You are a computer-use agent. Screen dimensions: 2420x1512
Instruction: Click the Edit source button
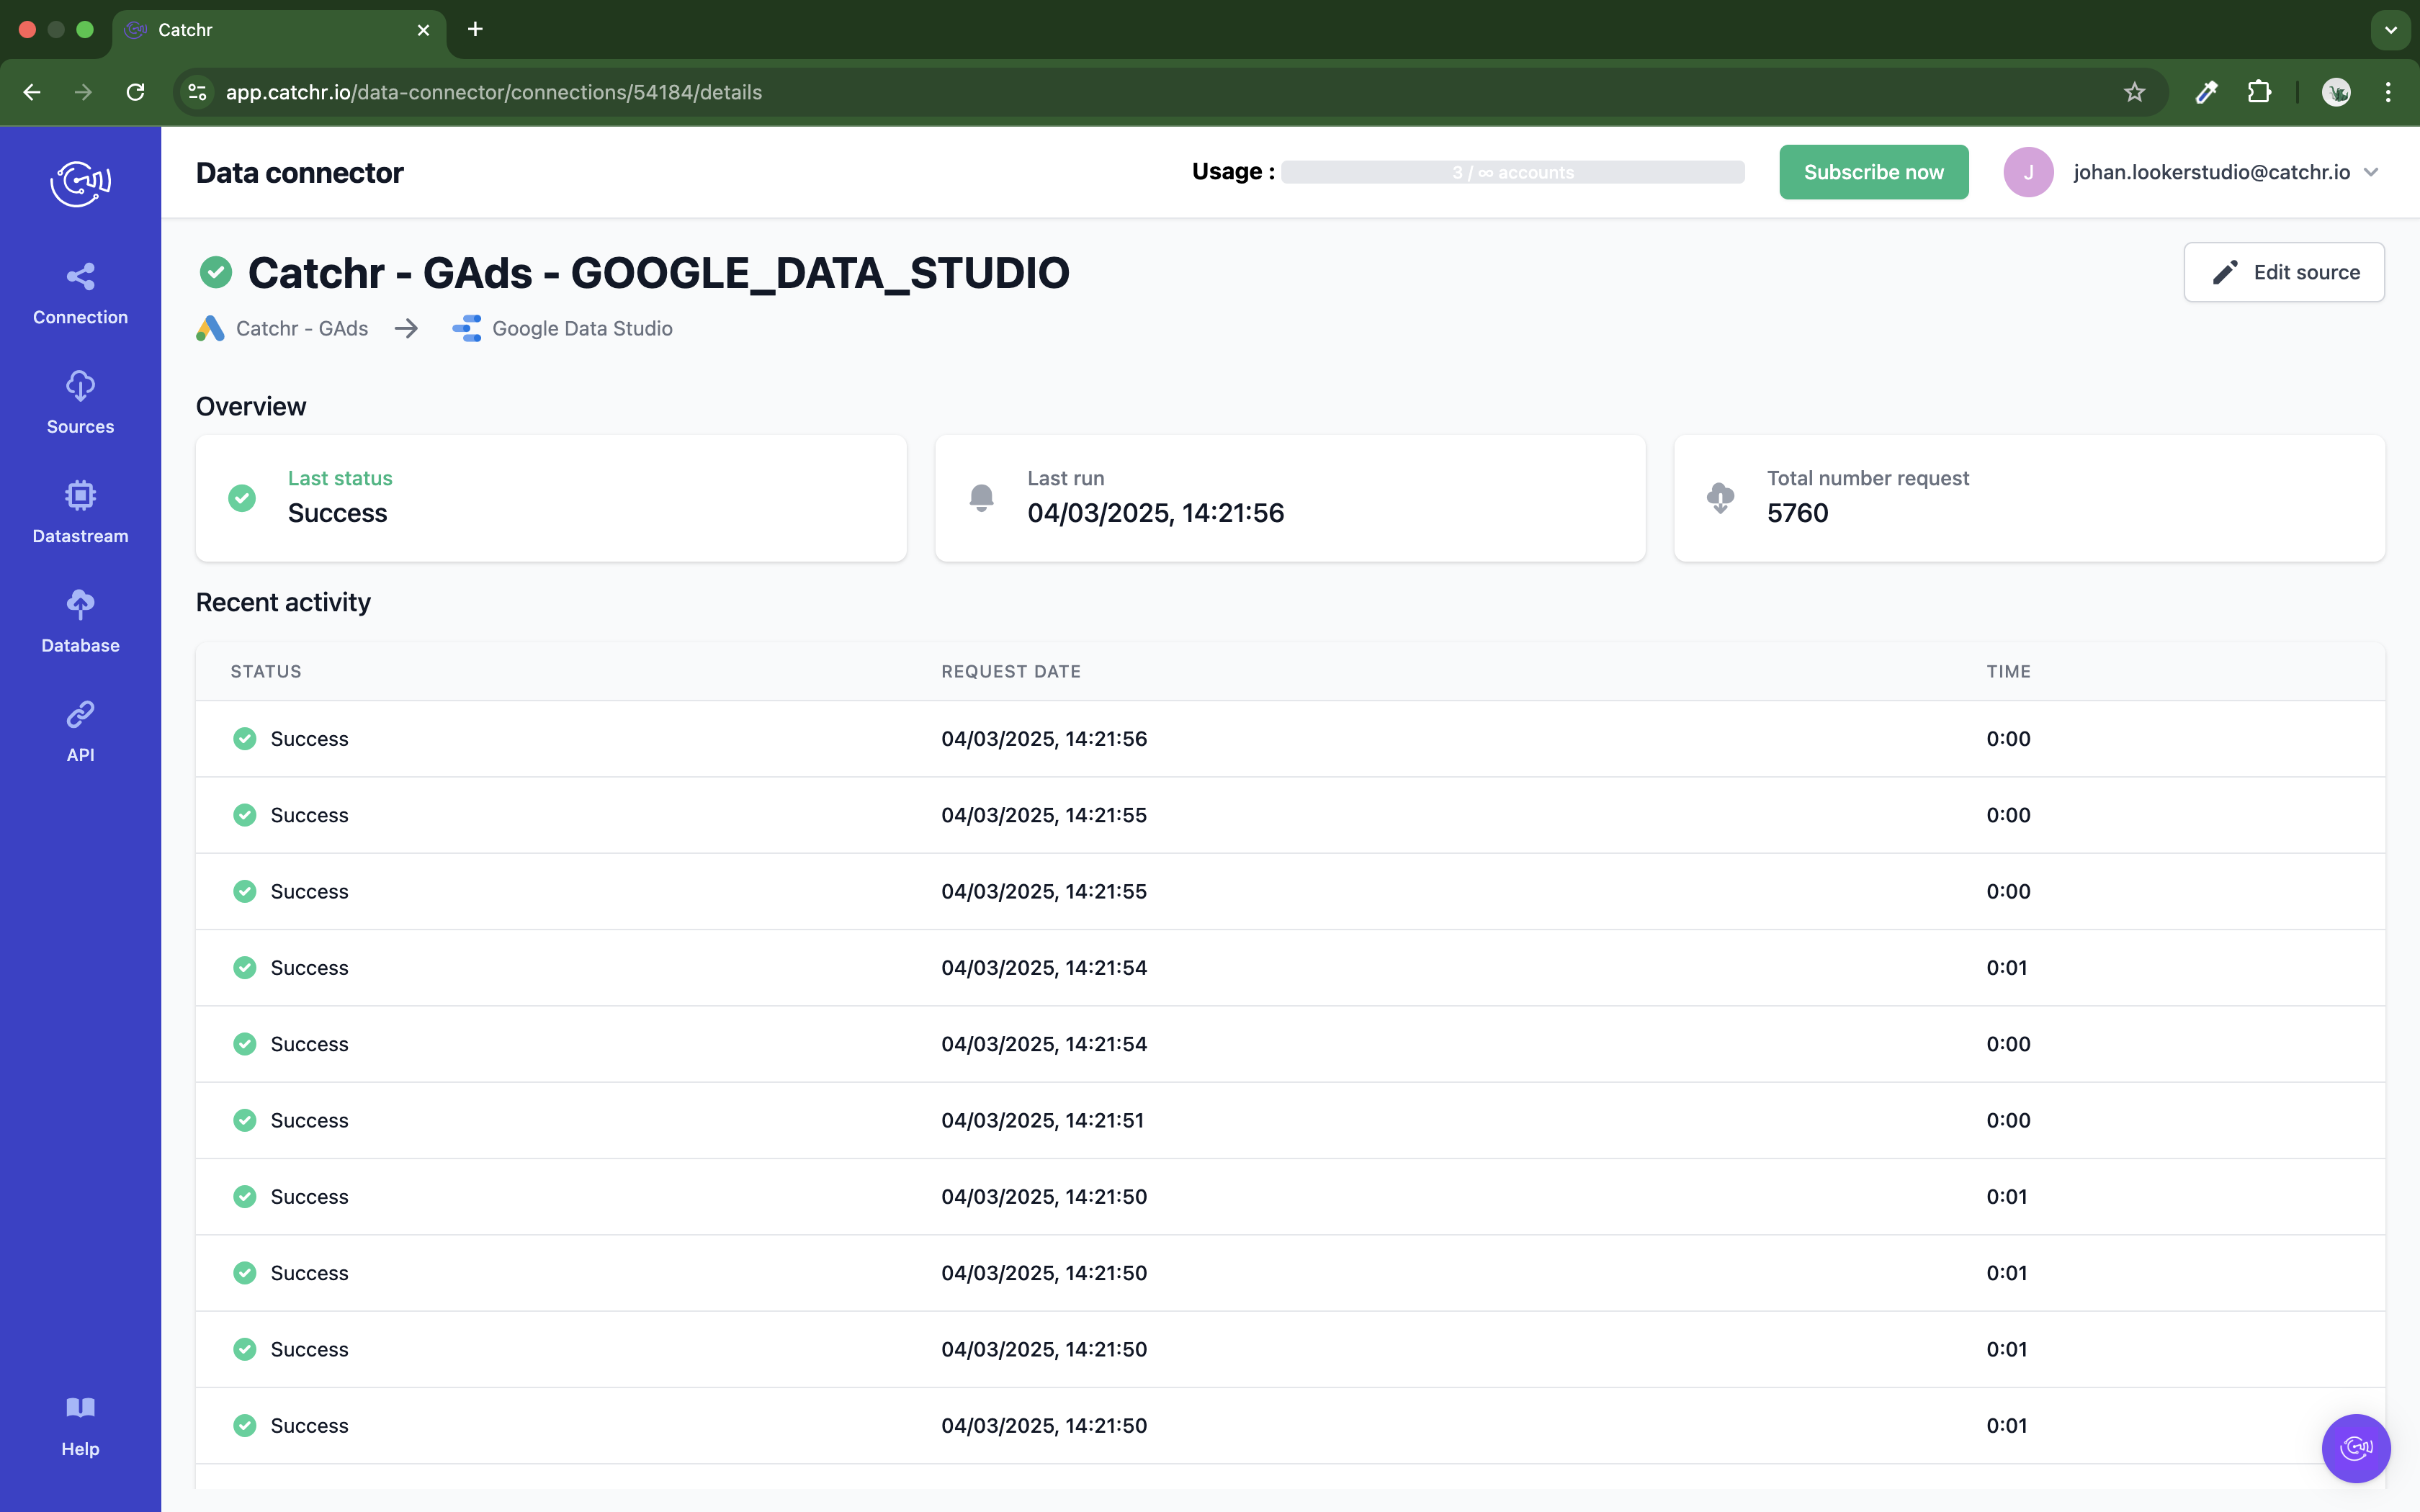(x=2283, y=272)
